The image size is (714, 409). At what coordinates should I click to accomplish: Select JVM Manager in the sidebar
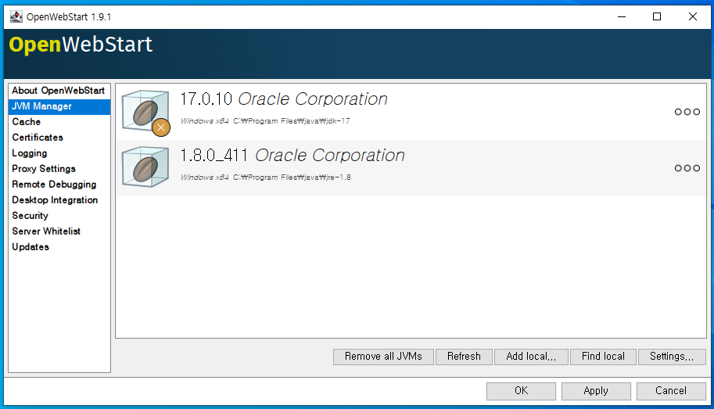[59, 106]
